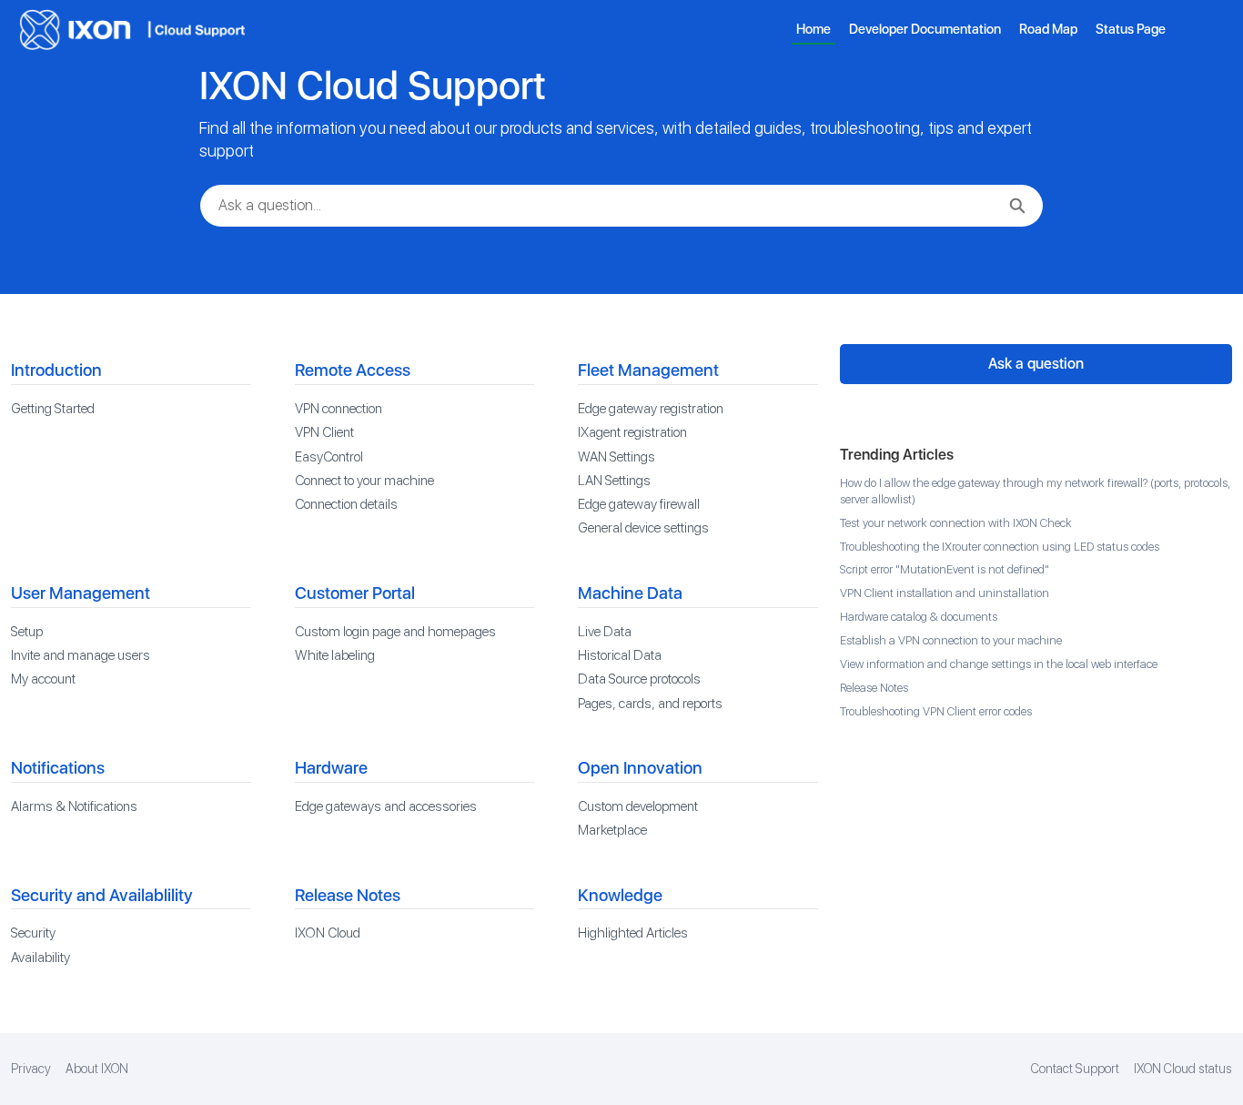Open Connect to your machine
The width and height of the screenshot is (1243, 1105).
click(364, 481)
